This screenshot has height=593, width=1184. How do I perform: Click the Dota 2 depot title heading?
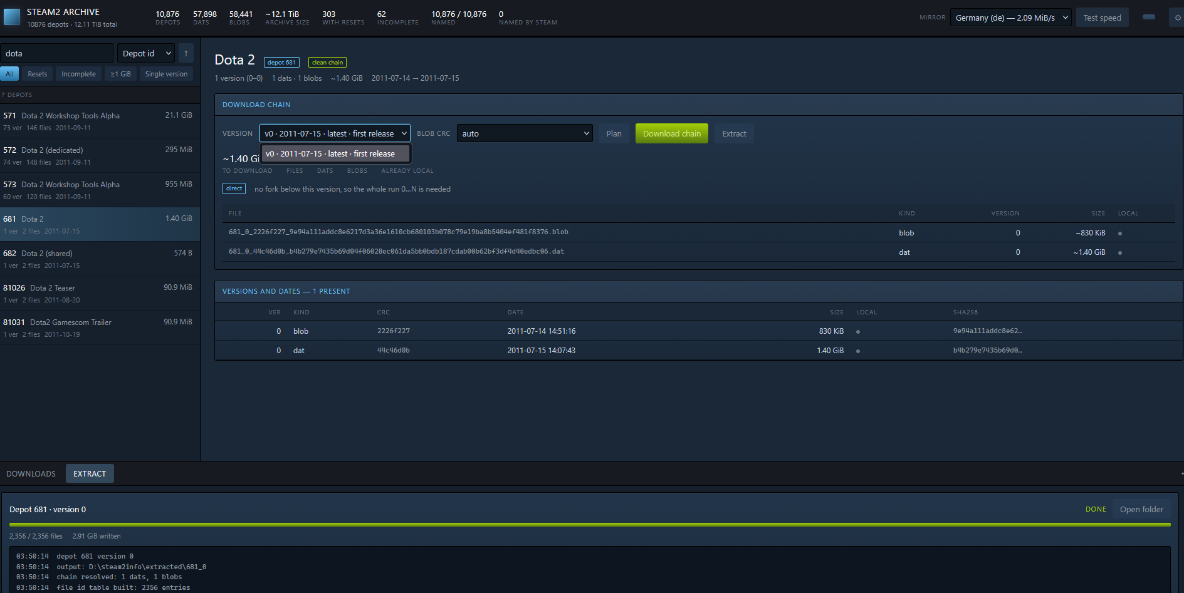(x=234, y=60)
